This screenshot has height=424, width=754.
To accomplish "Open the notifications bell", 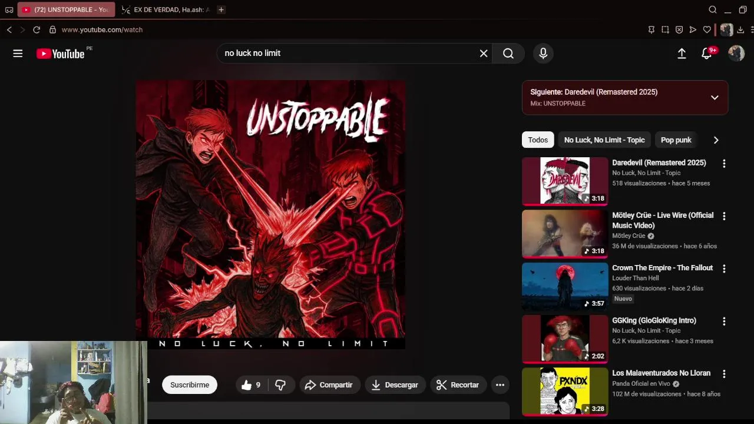I will [707, 54].
